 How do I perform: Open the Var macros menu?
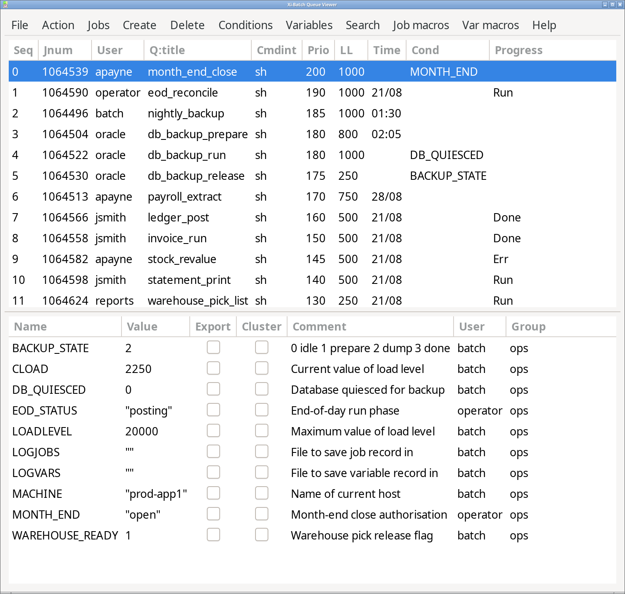click(490, 25)
